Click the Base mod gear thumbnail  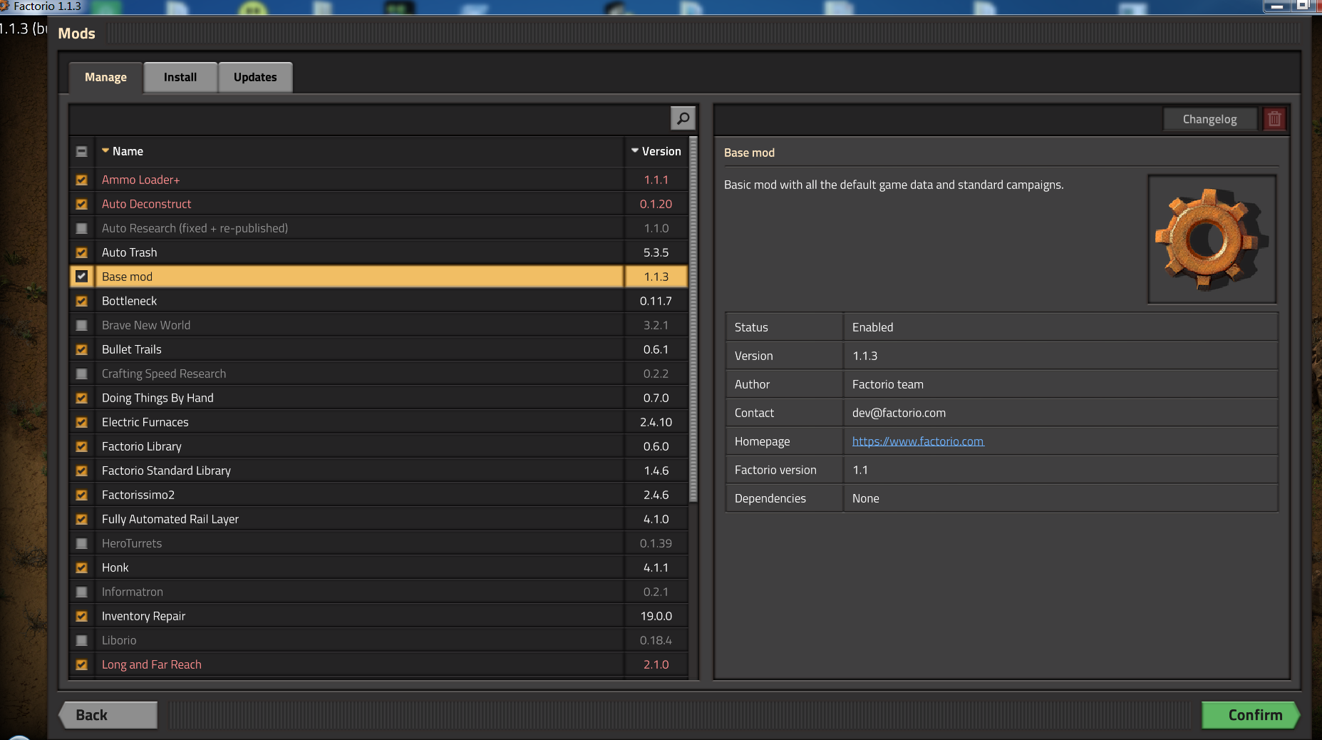[x=1212, y=239]
